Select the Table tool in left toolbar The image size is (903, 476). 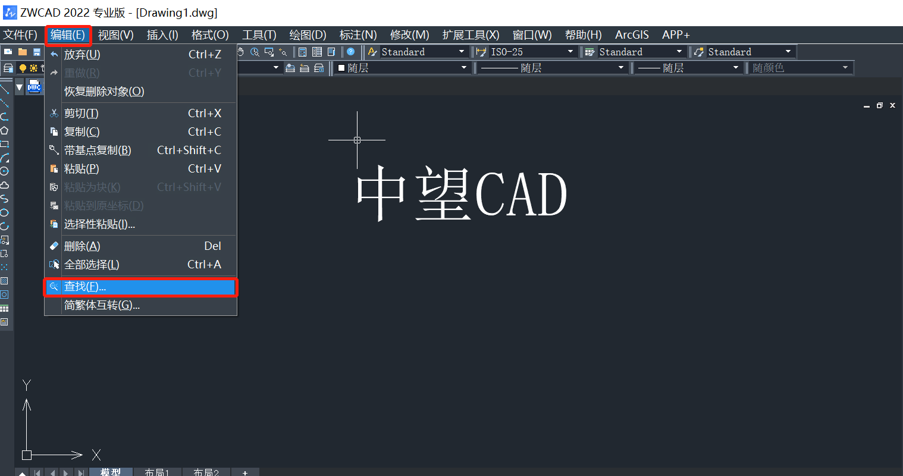tap(4, 308)
